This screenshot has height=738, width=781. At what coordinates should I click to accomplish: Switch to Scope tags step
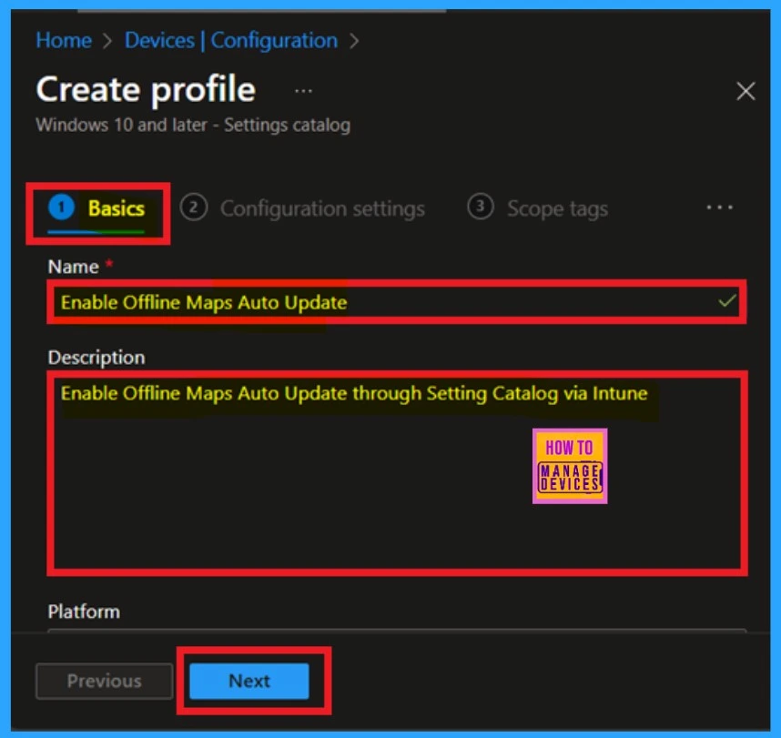(x=537, y=208)
